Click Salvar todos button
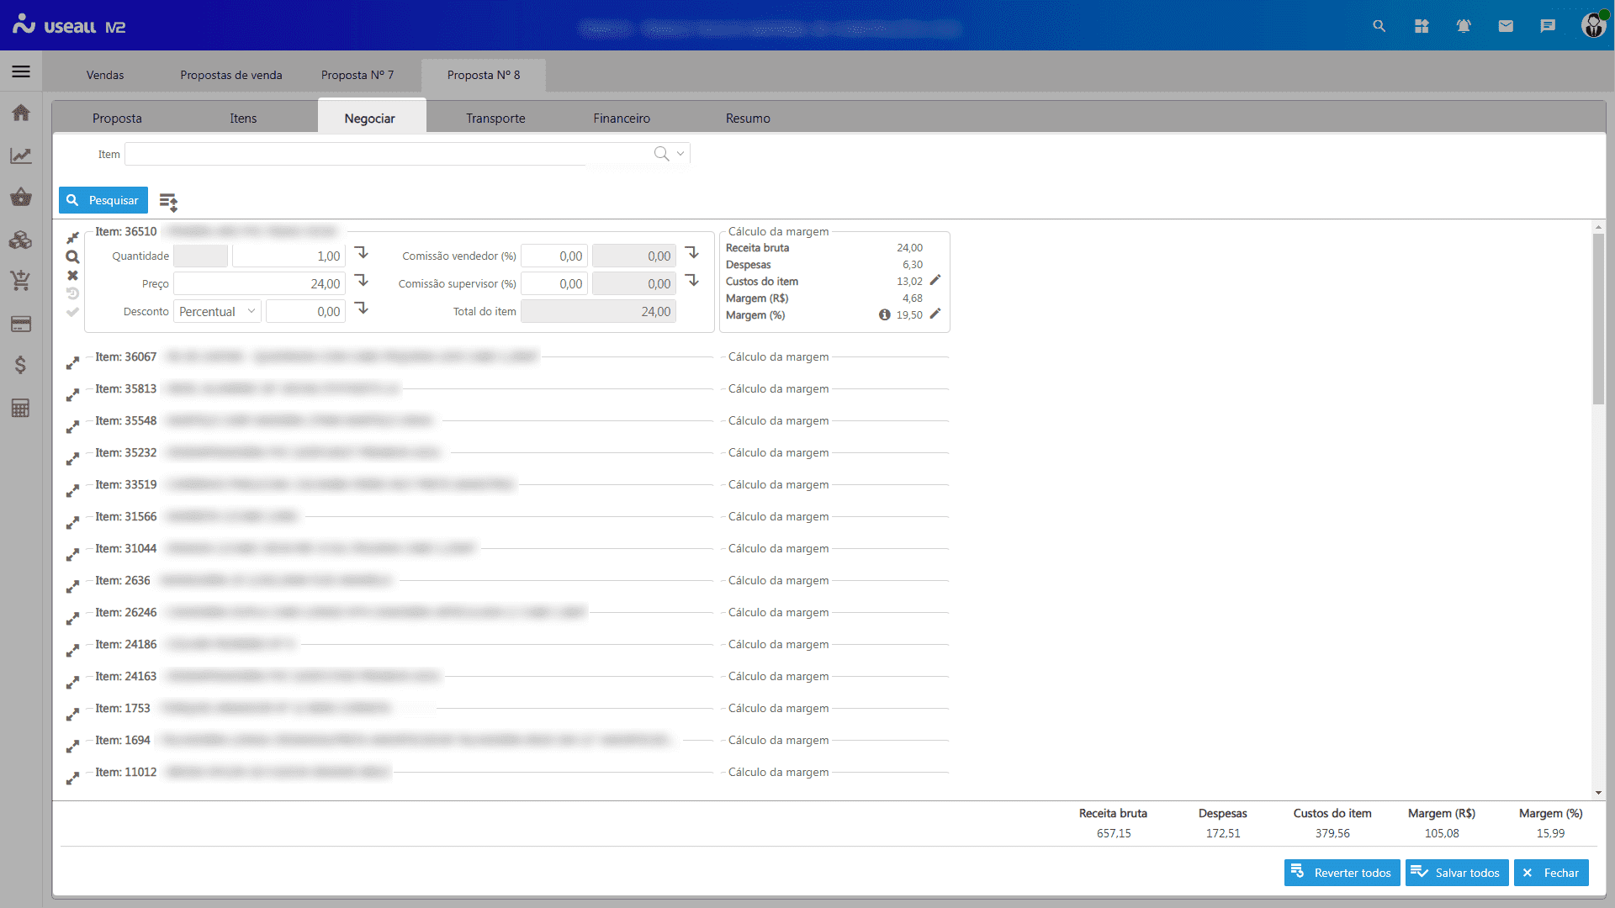Viewport: 1615px width, 908px height. tap(1456, 873)
